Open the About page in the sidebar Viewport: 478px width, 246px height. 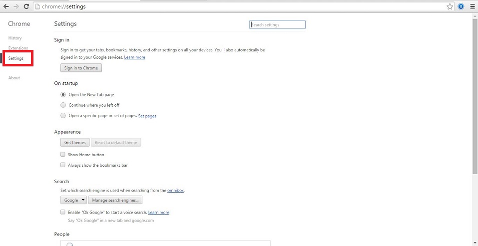[14, 78]
